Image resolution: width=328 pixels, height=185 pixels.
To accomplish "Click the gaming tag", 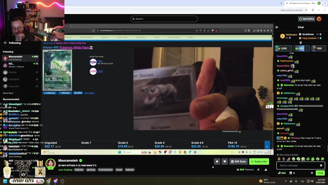I will coord(91,170).
